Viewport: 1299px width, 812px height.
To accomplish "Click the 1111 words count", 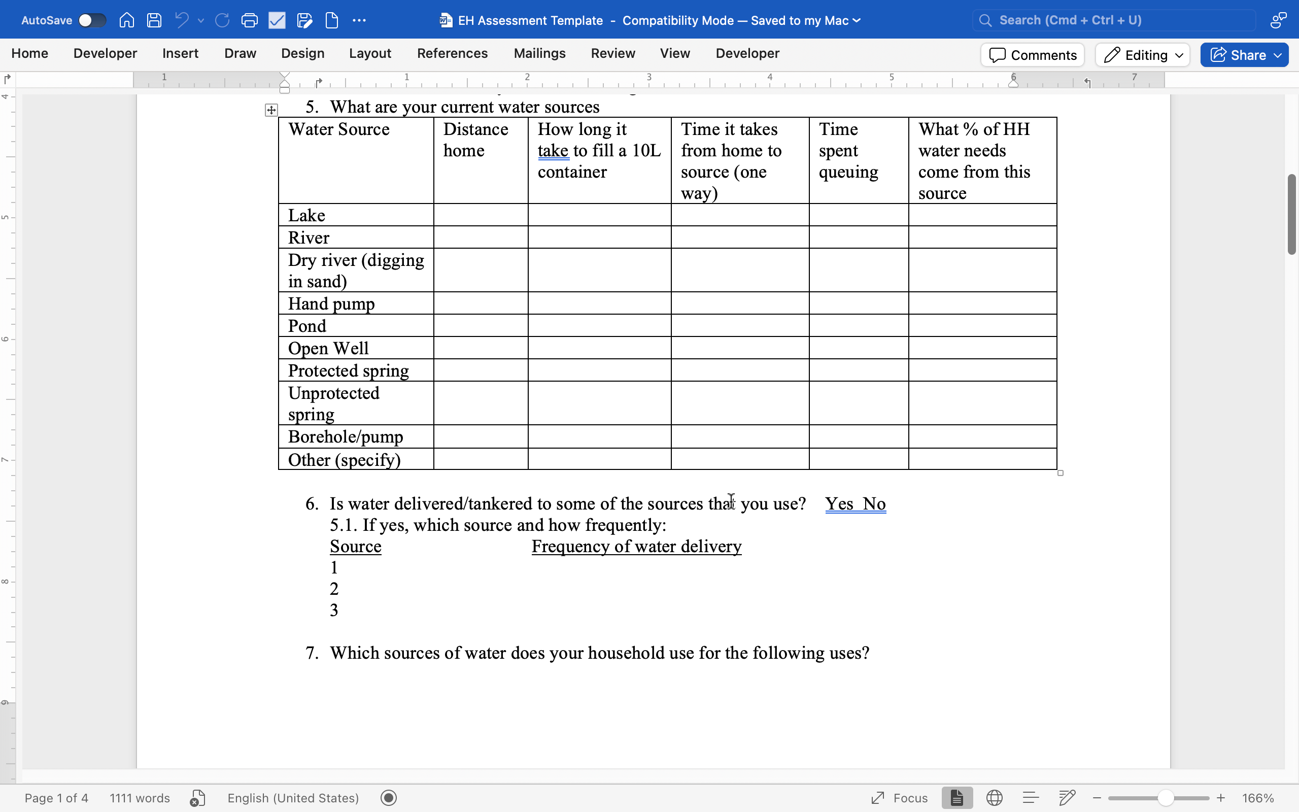I will point(140,798).
